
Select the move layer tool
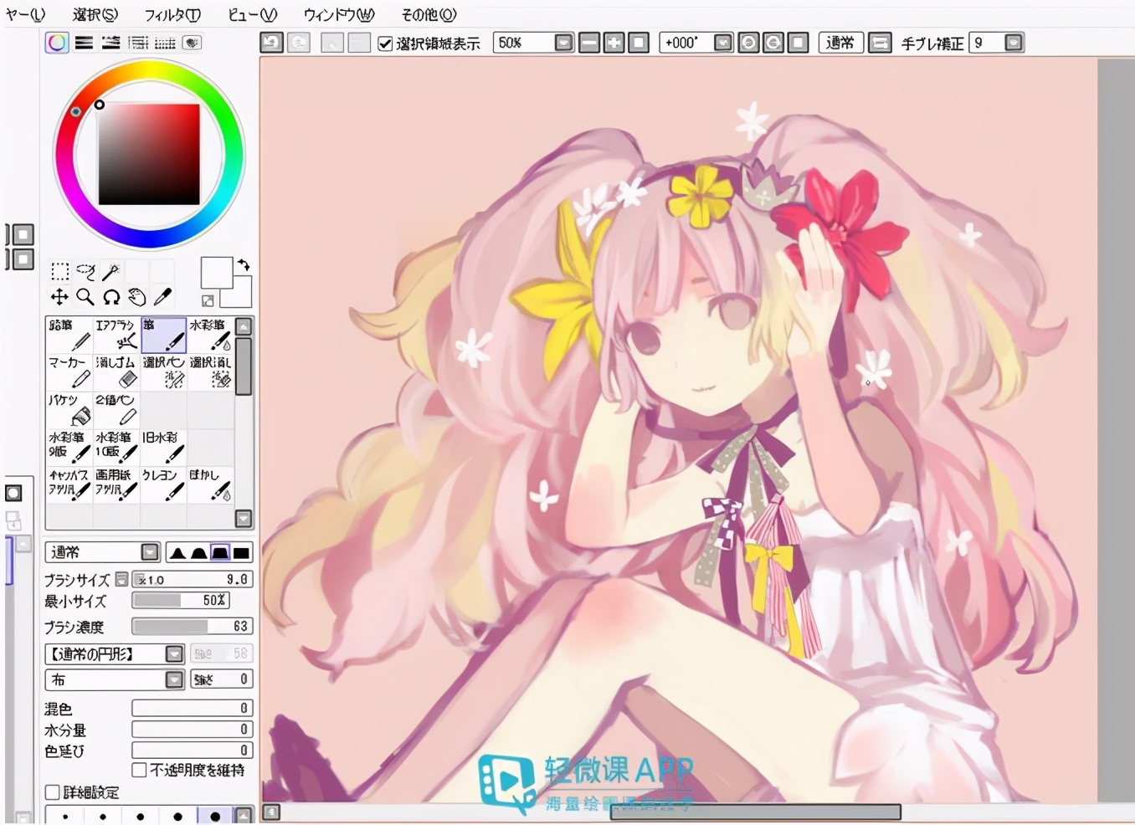click(59, 296)
